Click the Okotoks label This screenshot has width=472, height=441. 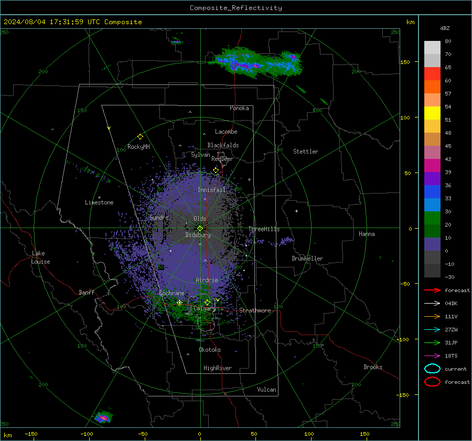click(210, 350)
